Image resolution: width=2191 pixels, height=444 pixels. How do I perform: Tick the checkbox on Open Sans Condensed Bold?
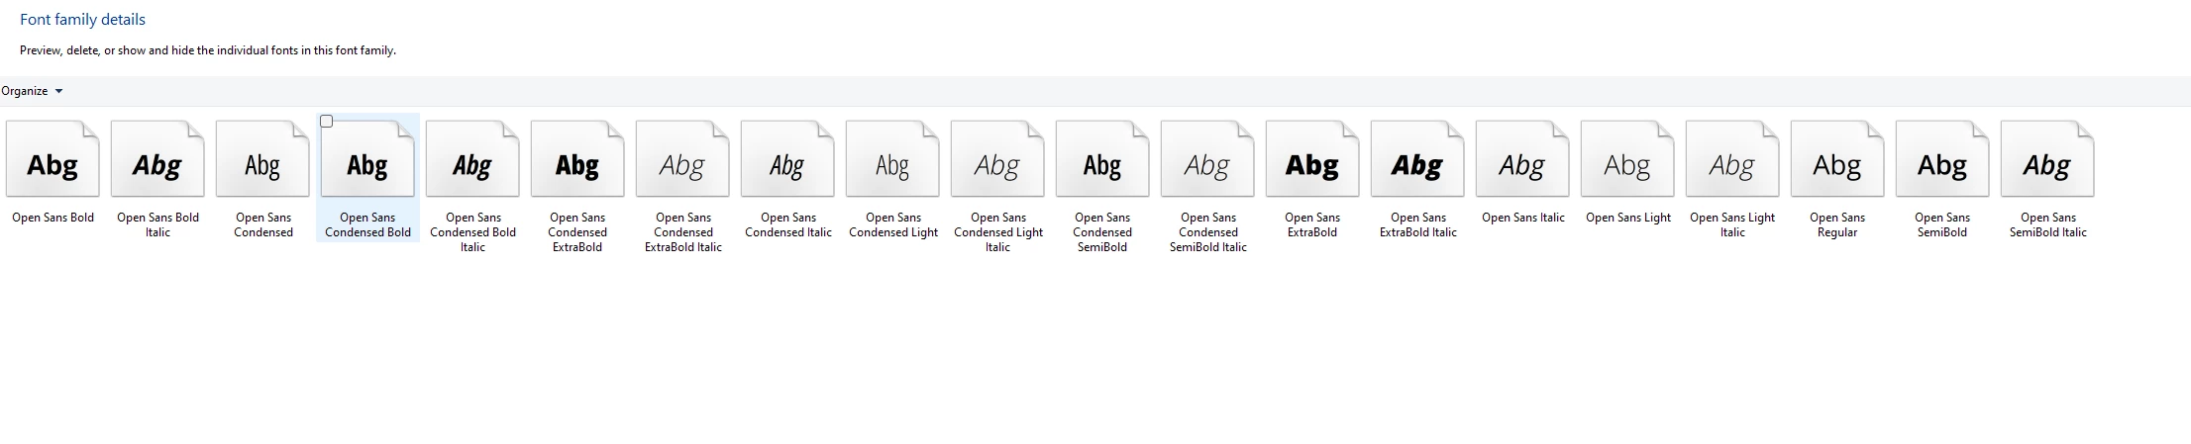pyautogui.click(x=327, y=122)
